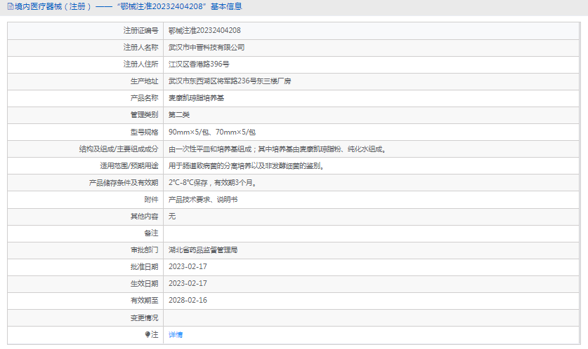
Task: Click the 注册人名称 label
Action: point(141,48)
